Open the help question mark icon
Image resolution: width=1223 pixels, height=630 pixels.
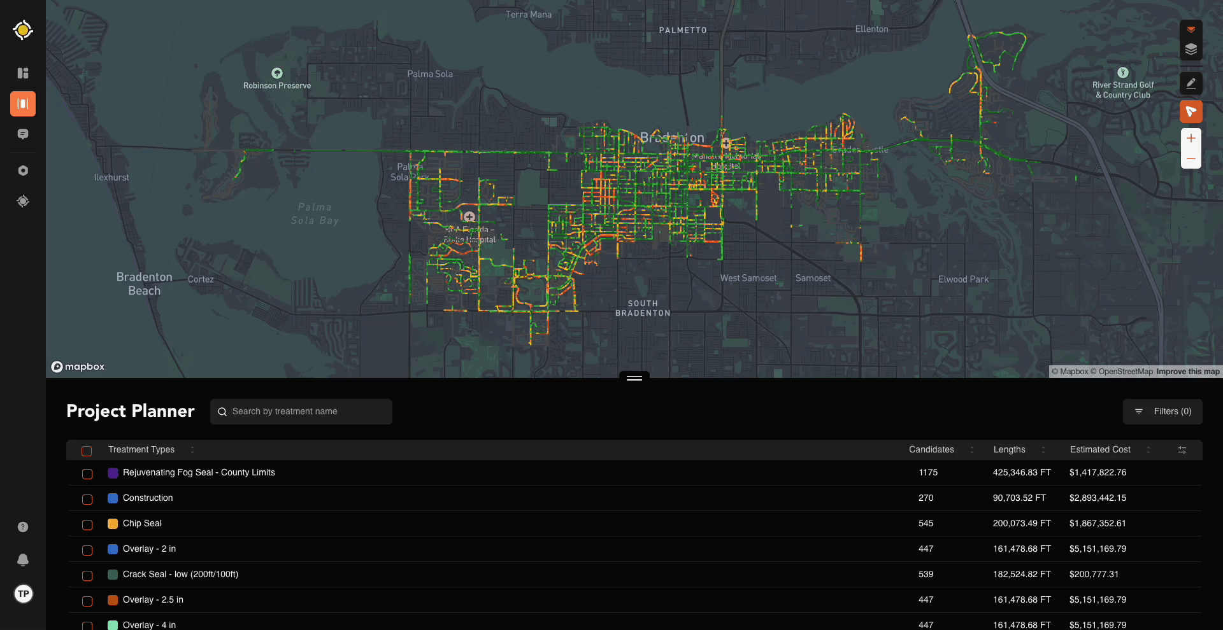point(23,527)
